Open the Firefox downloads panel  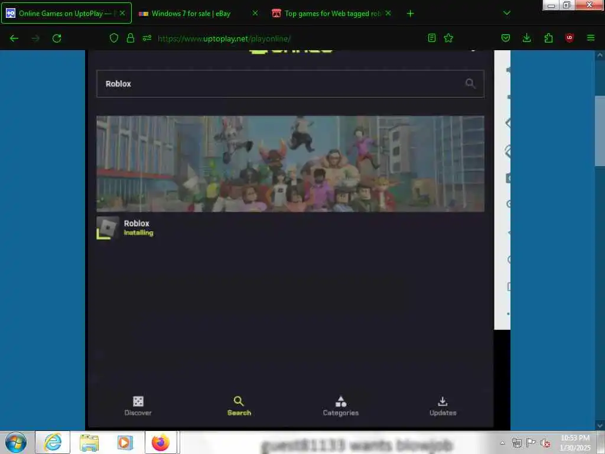tap(526, 38)
